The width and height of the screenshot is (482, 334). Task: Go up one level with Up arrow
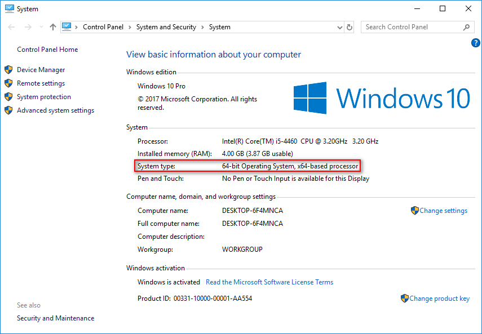[53, 27]
